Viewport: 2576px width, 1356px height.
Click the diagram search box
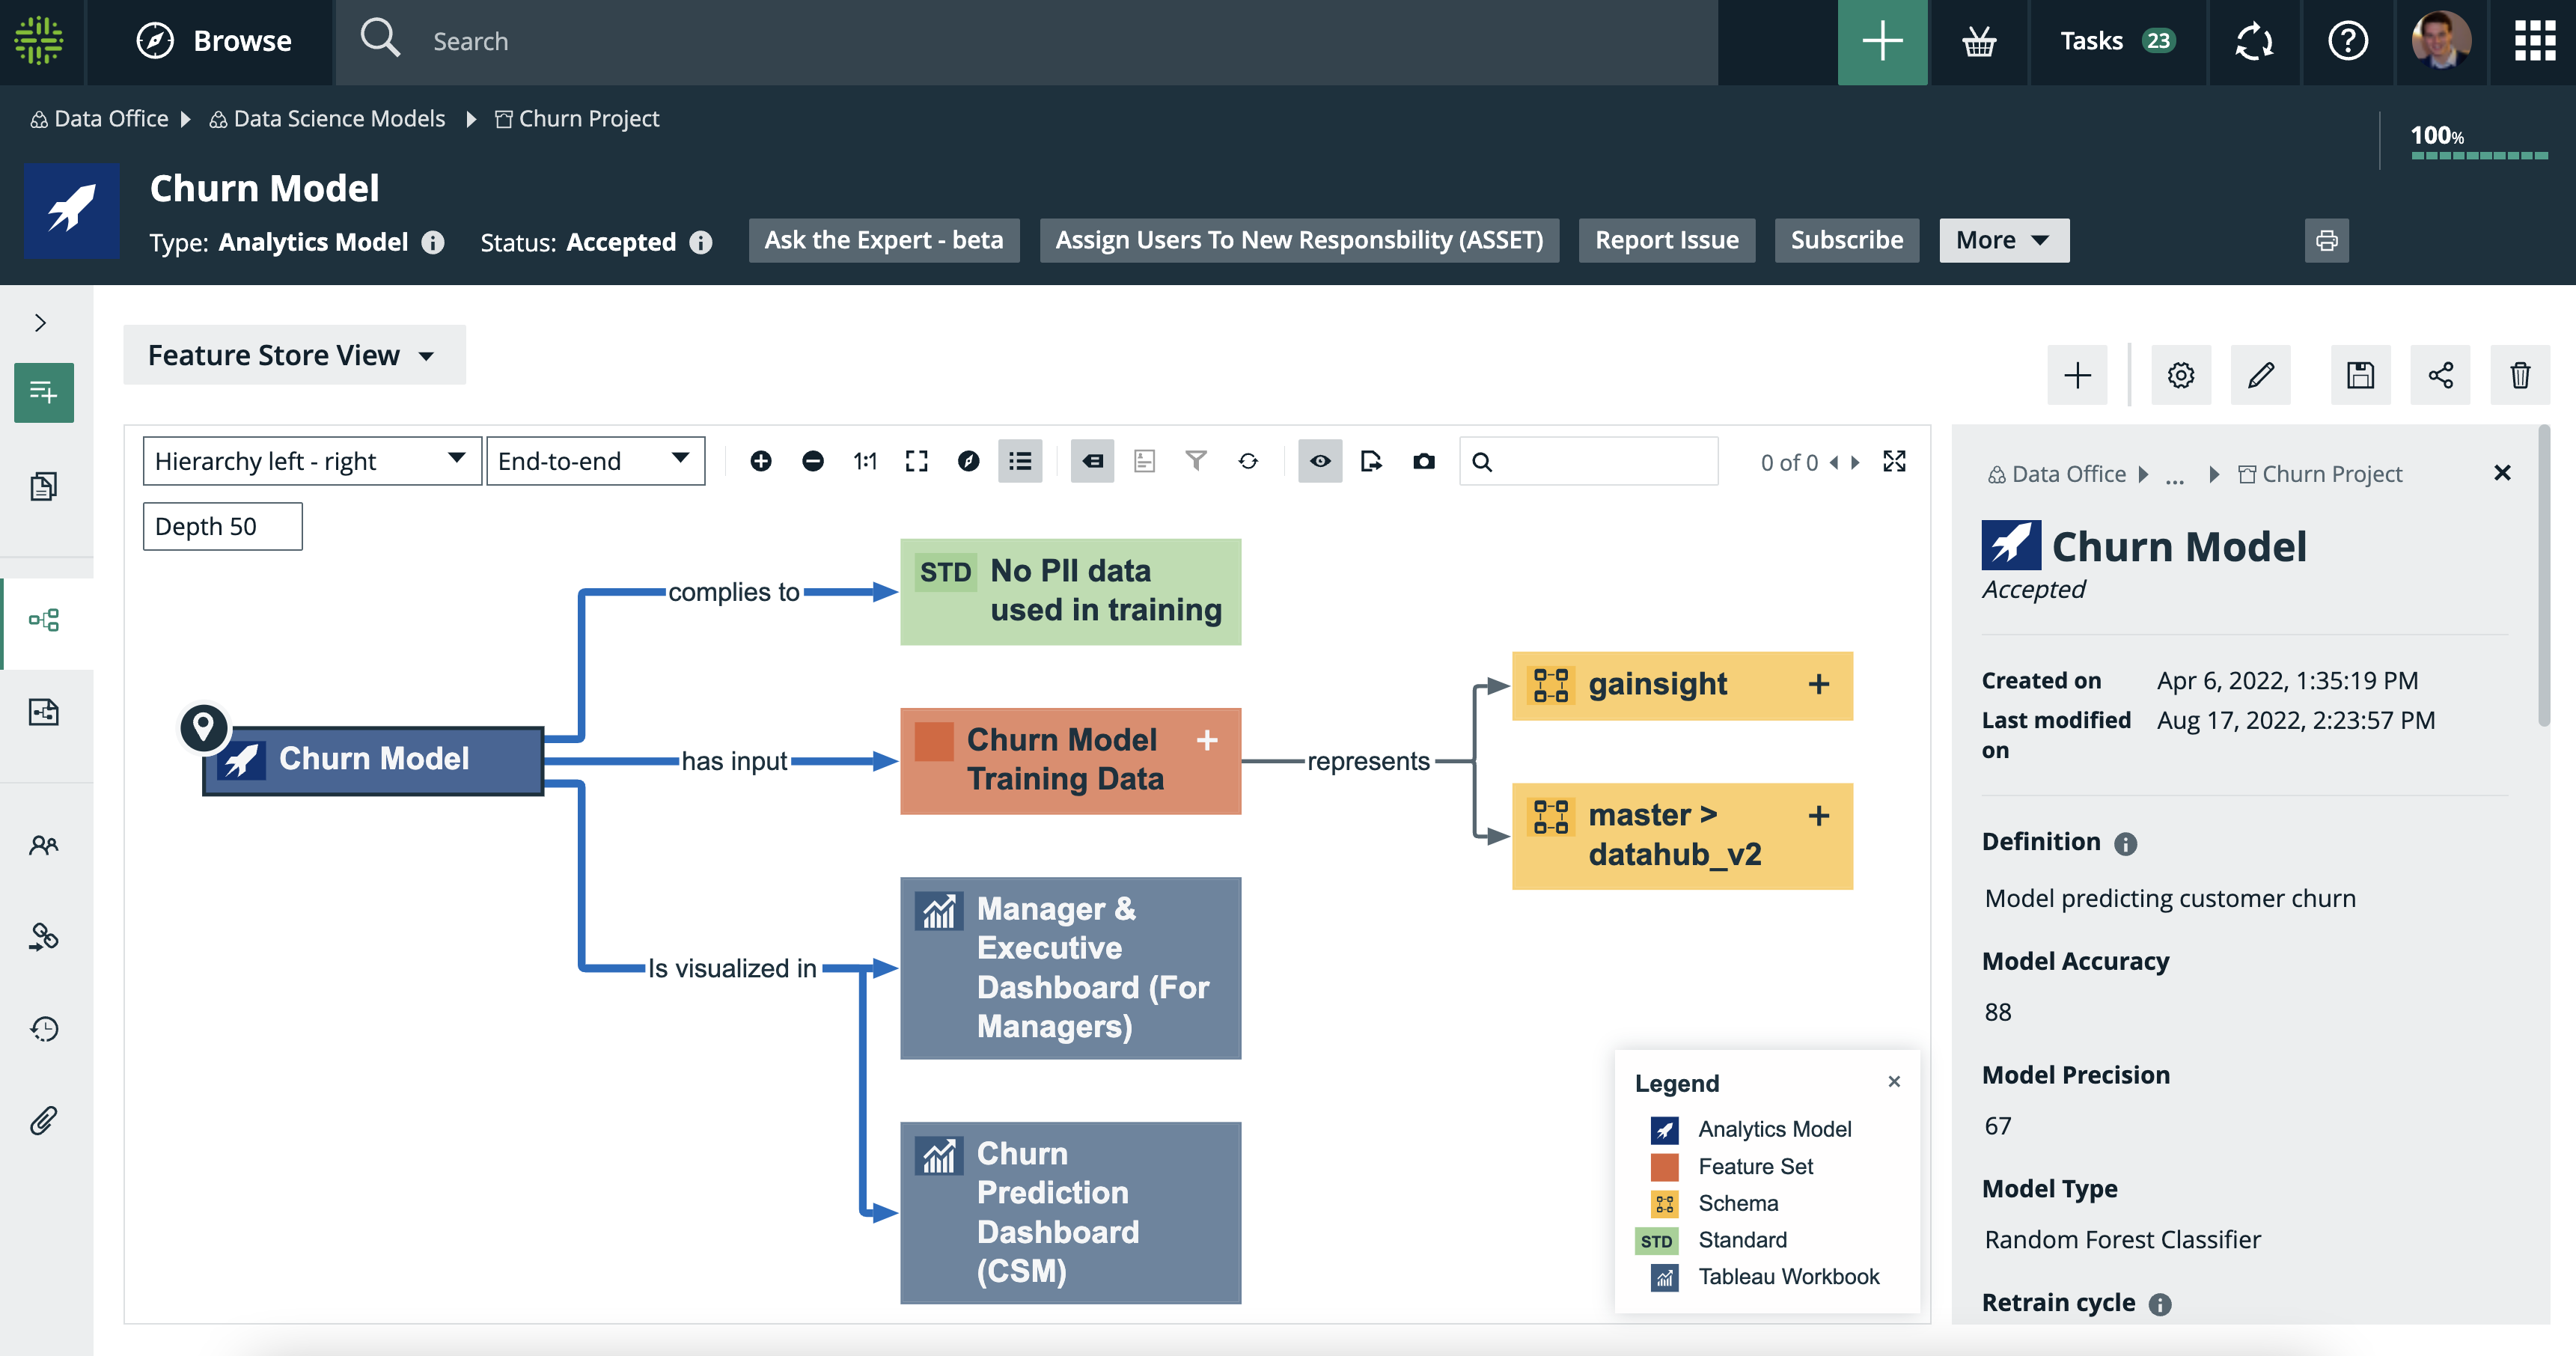1589,461
